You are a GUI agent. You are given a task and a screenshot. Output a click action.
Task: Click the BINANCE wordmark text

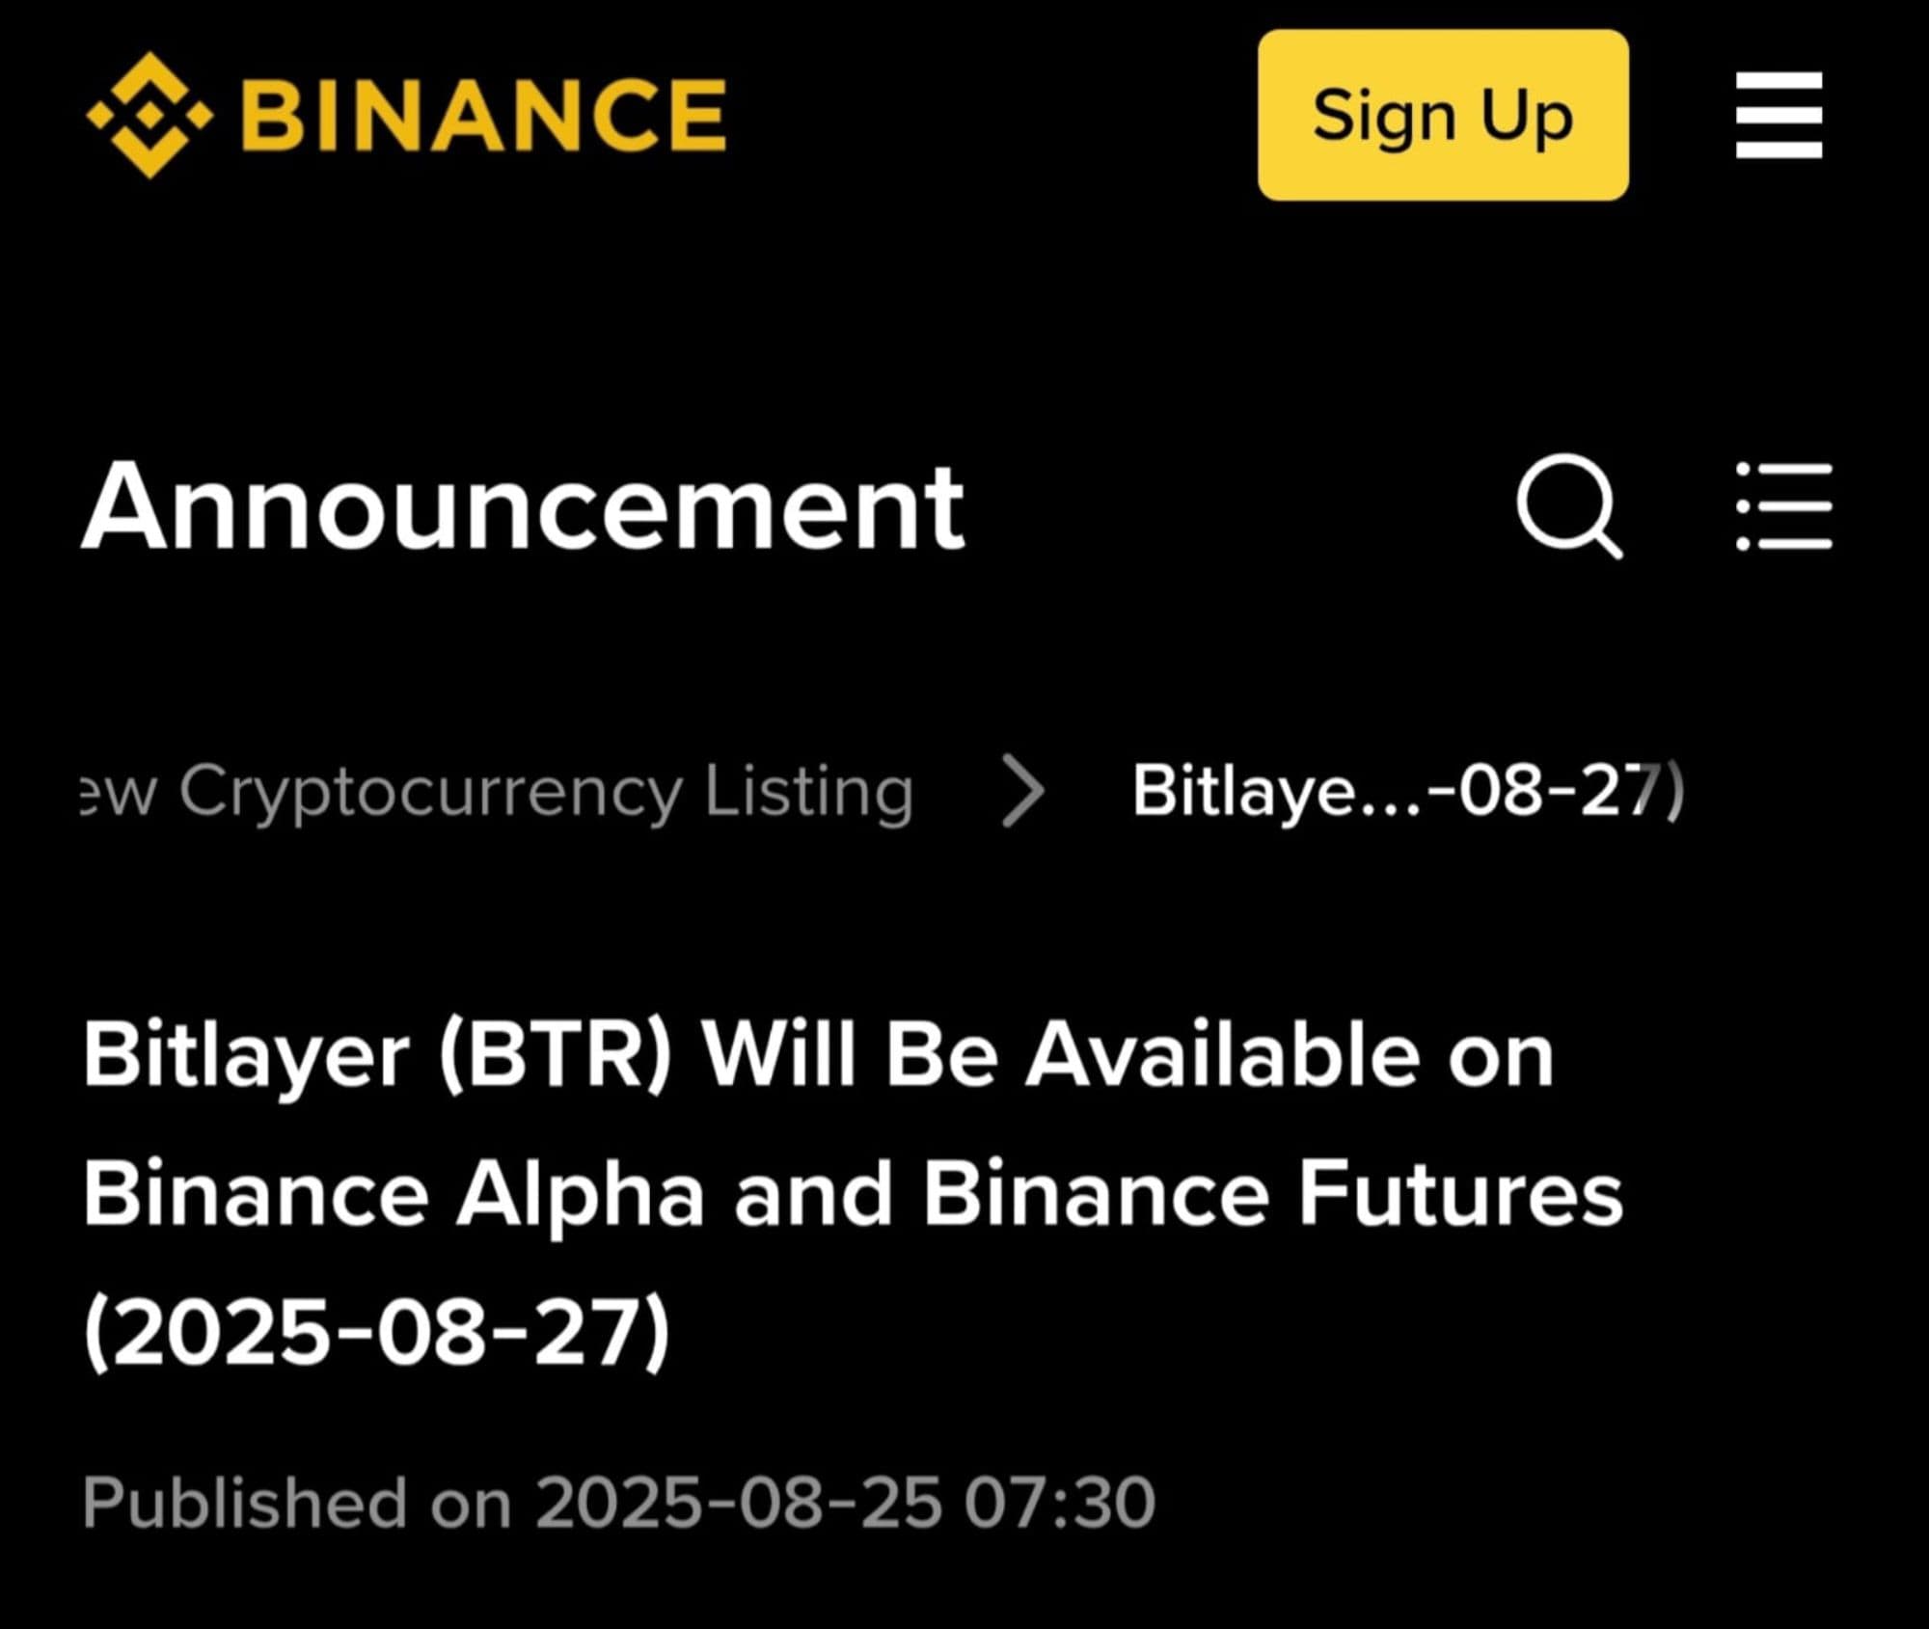tap(482, 116)
